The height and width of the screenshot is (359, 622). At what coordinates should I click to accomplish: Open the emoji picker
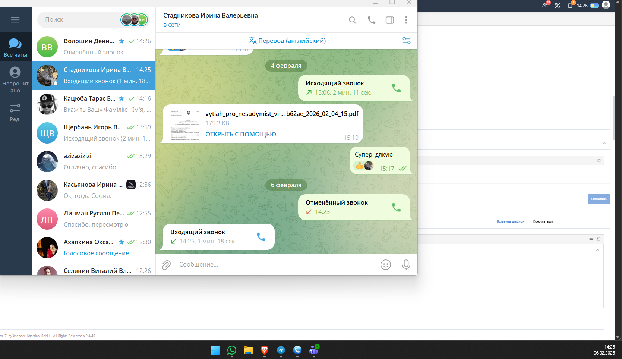click(x=386, y=265)
